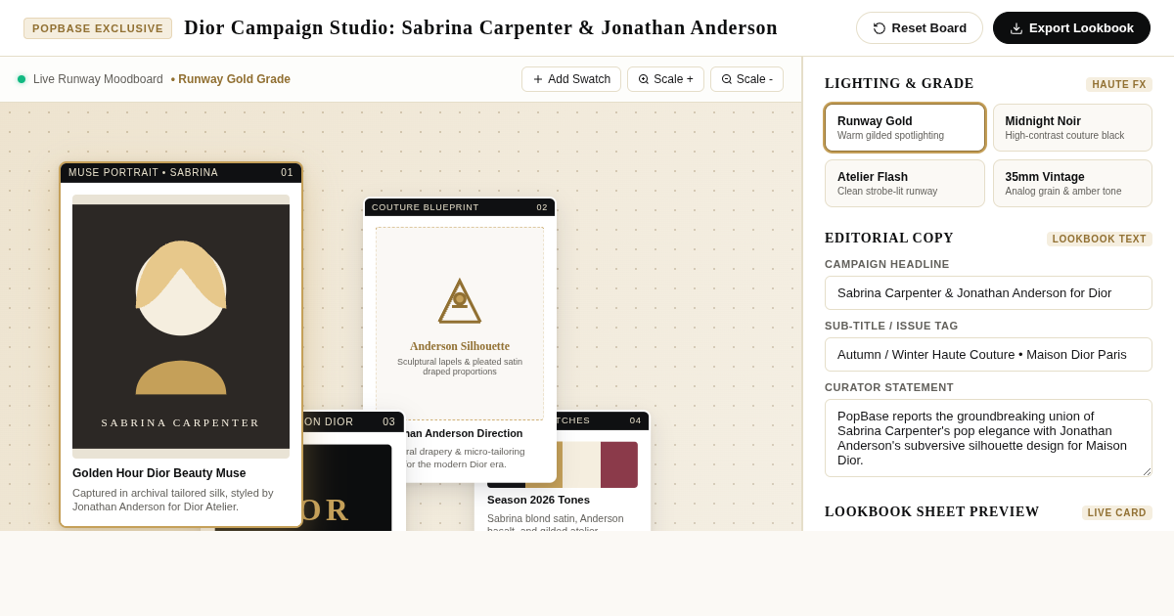The width and height of the screenshot is (1174, 616).
Task: Click the Lighting & Grade section heading
Action: pos(899,84)
